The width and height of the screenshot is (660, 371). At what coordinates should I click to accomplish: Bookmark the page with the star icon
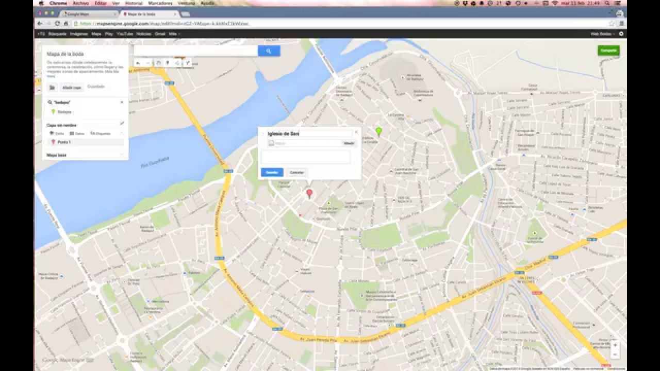click(612, 23)
